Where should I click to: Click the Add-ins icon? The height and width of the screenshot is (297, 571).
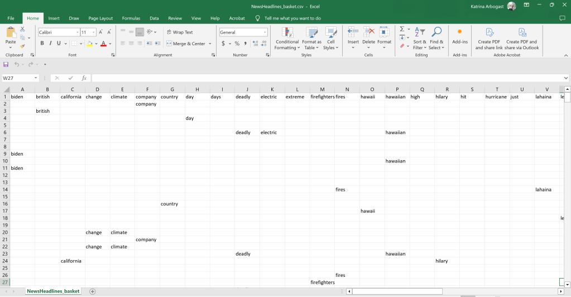tap(459, 36)
